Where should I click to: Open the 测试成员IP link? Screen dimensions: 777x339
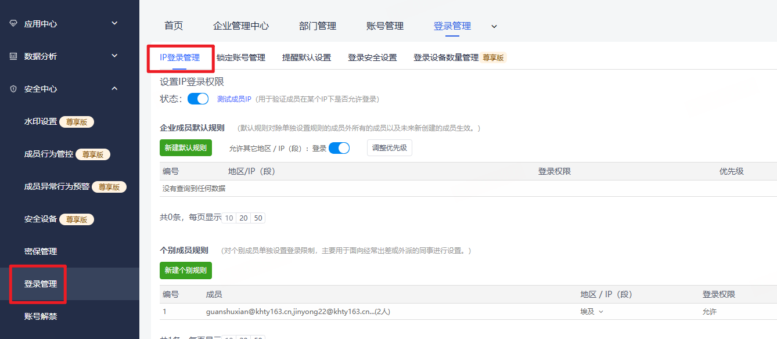(x=233, y=99)
